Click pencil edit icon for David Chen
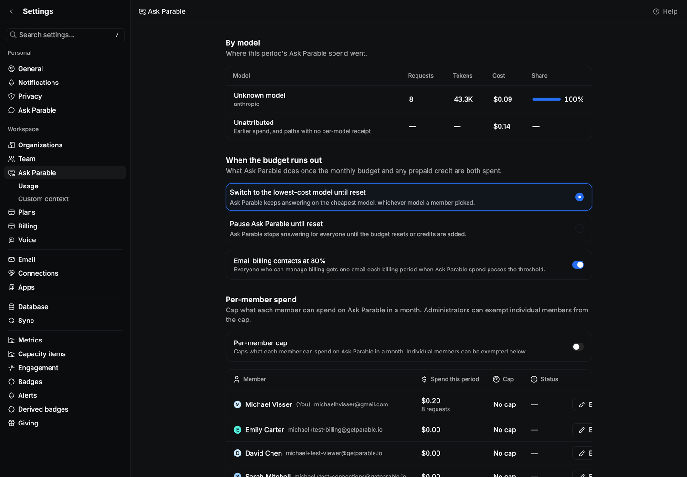The height and width of the screenshot is (477, 687). pyautogui.click(x=582, y=453)
